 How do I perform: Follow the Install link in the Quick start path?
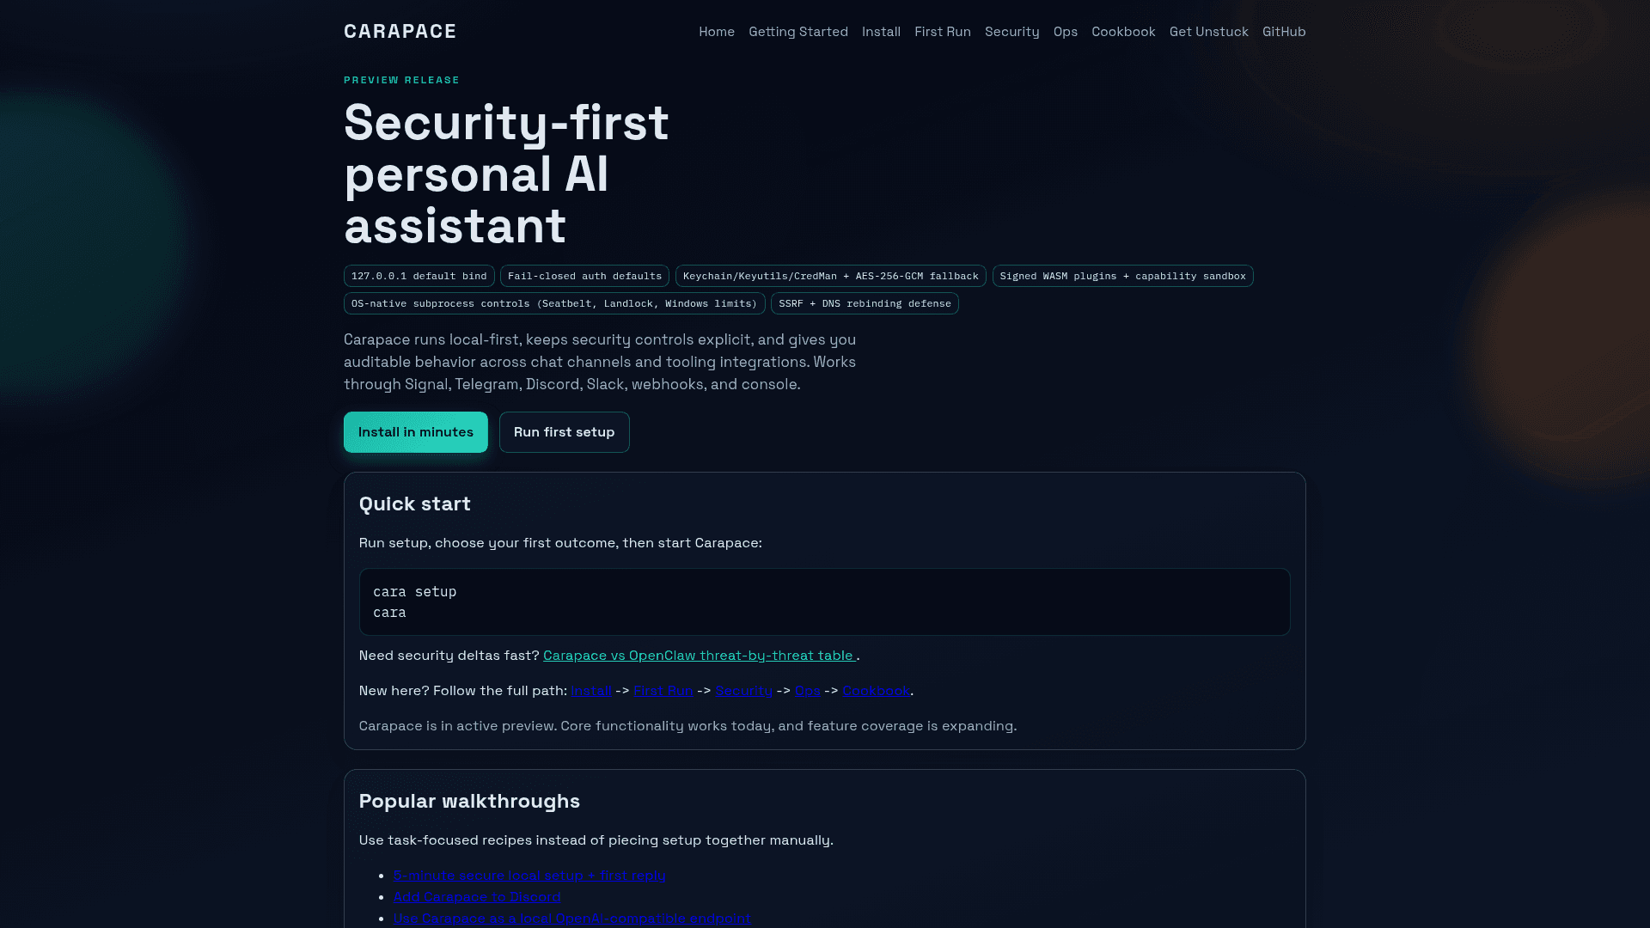[591, 691]
